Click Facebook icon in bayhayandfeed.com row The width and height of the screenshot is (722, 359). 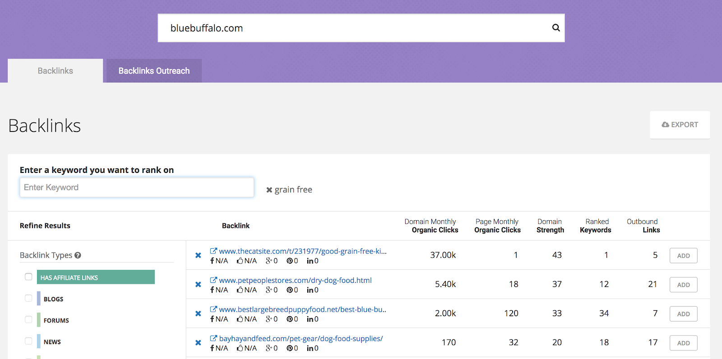(212, 348)
